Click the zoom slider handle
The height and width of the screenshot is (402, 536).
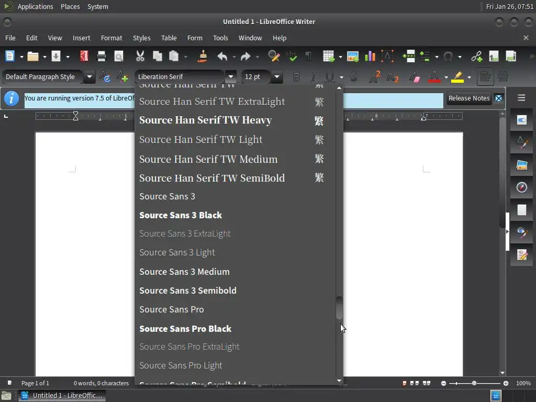(474, 383)
